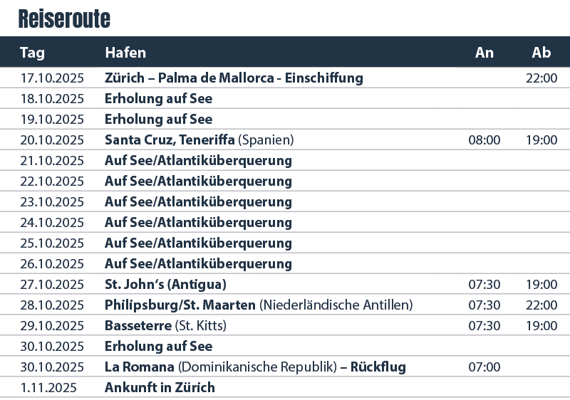Click La Romana Rückflug entry

click(x=255, y=367)
